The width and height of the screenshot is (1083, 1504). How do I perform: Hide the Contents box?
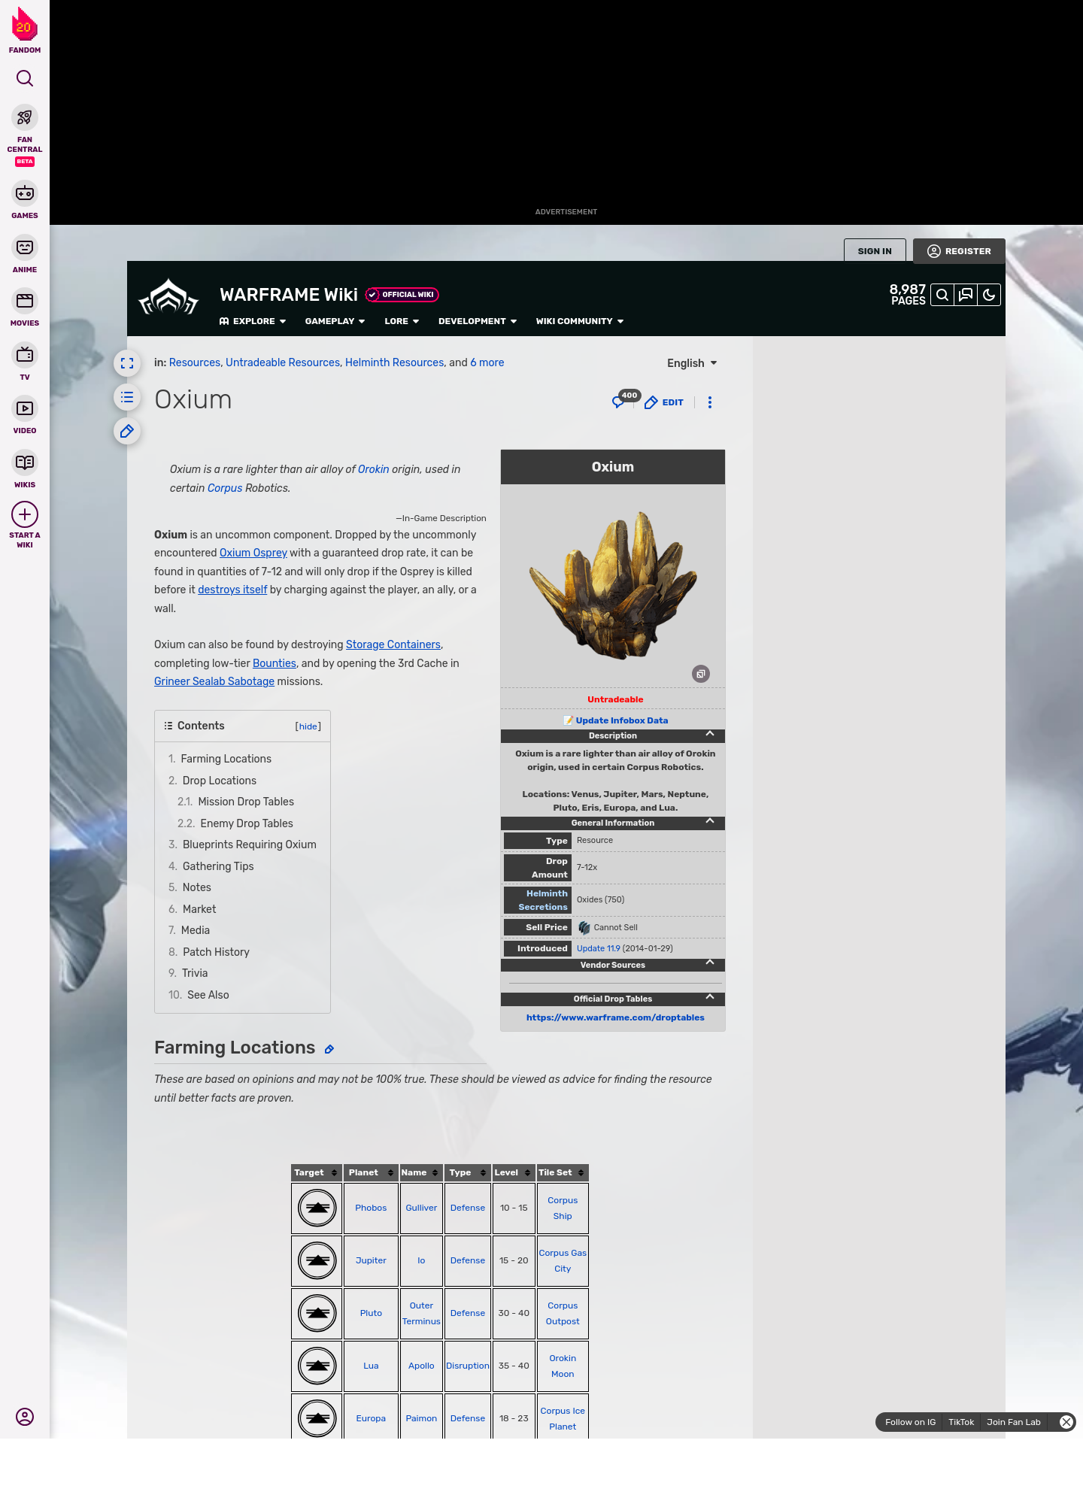pos(308,726)
